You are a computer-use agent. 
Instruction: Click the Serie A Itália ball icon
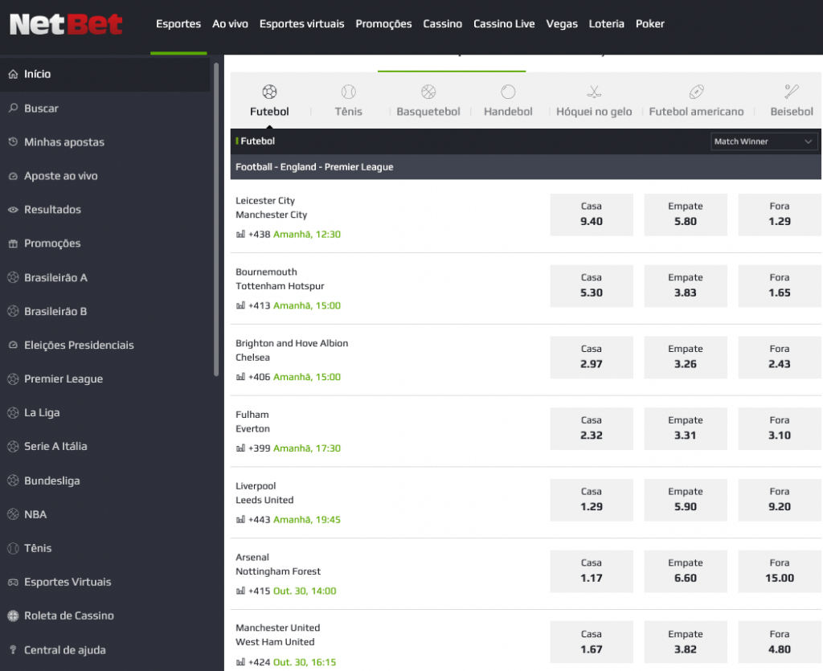tap(13, 447)
